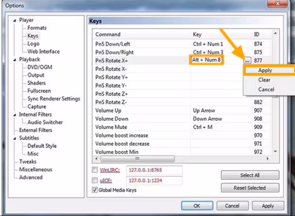
Task: Click the OK button
Action: coord(197,206)
